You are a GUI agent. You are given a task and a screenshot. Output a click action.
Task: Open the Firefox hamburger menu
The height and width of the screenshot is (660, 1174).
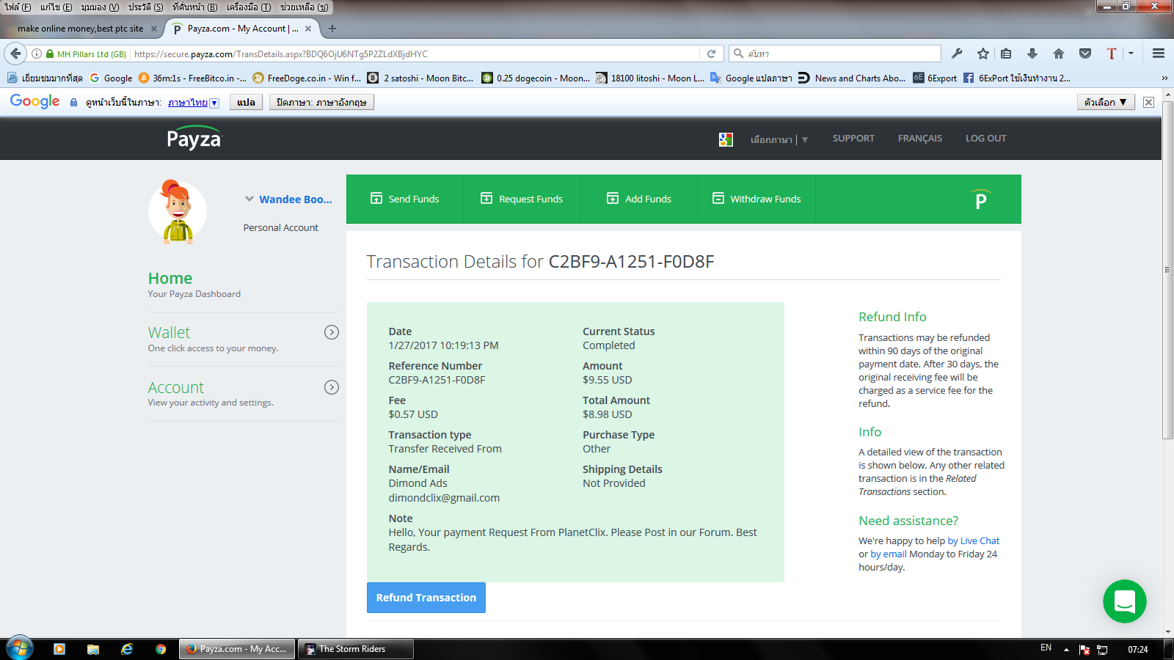1159,54
